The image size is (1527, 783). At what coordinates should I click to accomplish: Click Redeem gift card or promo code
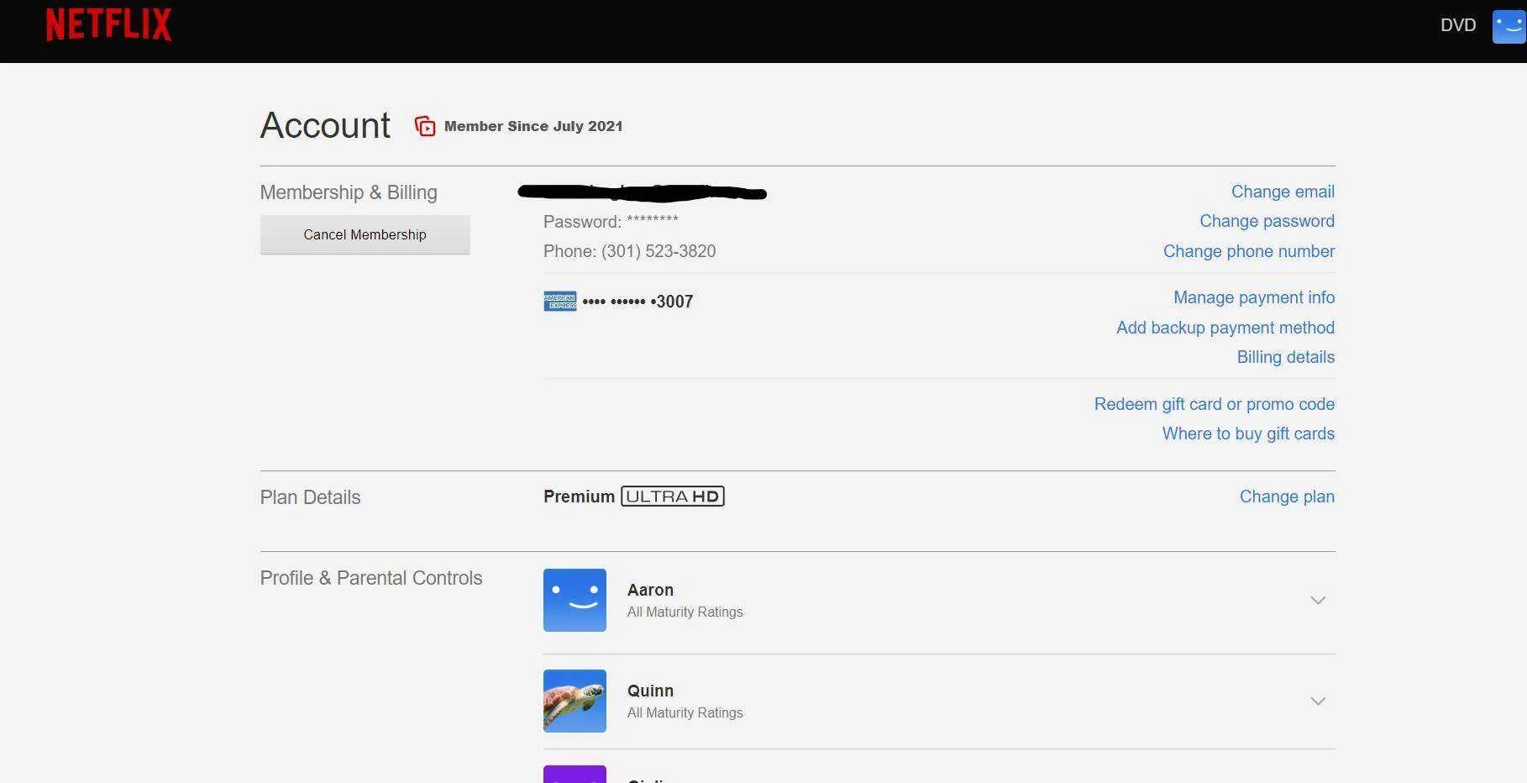point(1215,404)
